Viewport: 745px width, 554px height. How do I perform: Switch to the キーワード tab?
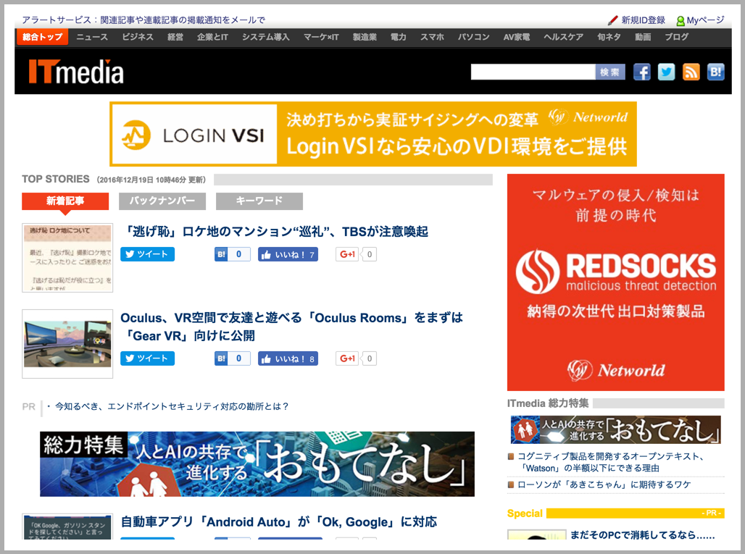coord(259,201)
